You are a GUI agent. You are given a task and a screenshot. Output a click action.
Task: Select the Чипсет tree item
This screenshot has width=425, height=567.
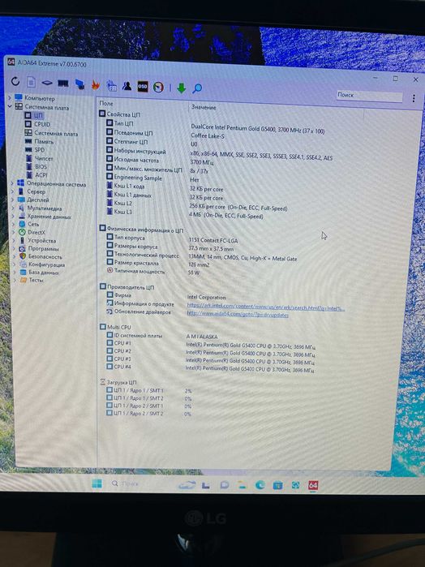point(40,158)
